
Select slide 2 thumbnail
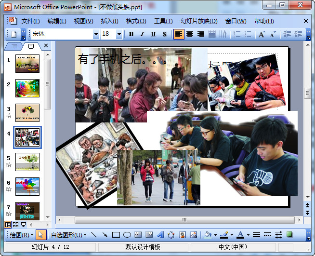27,88
